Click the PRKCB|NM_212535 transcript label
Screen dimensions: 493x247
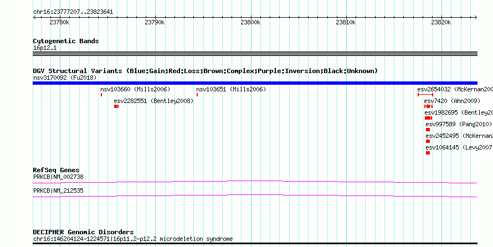point(59,191)
